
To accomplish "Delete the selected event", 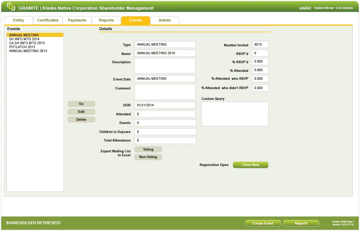I will pyautogui.click(x=81, y=120).
